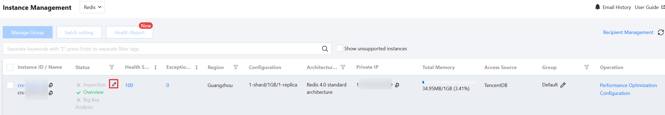This screenshot has height=115, width=665.
Task: Enable Show unsupported instances checkbox
Action: pyautogui.click(x=339, y=48)
